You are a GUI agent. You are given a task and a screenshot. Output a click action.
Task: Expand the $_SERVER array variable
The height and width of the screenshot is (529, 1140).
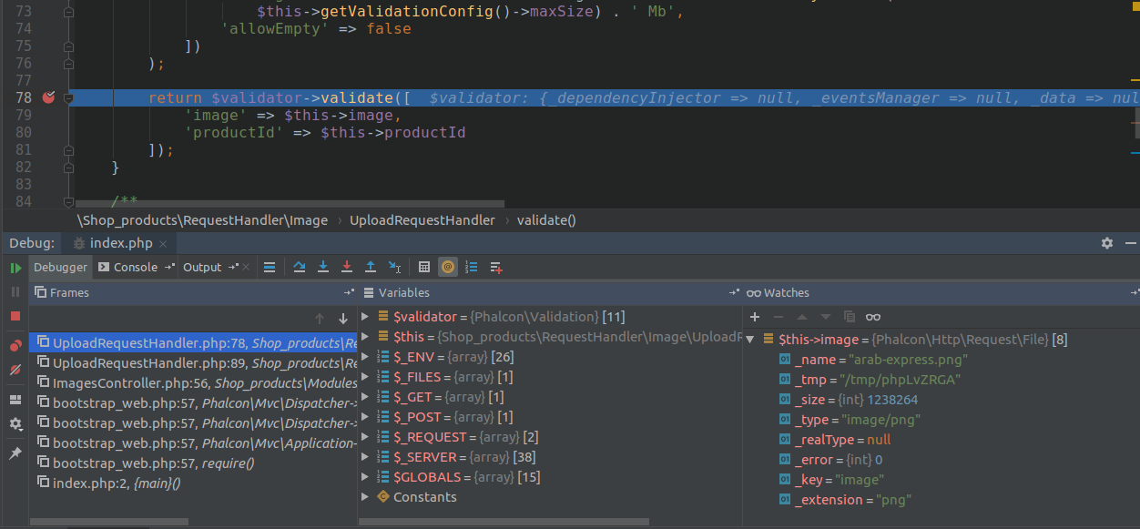tap(366, 457)
